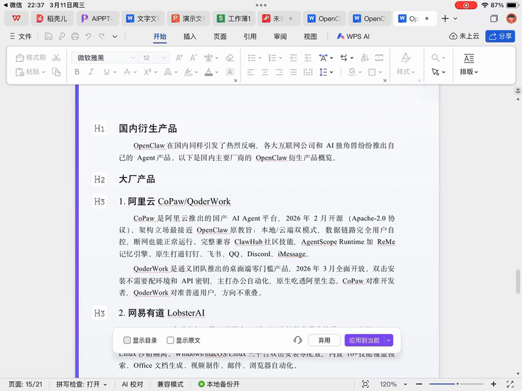The image size is (522, 391).
Task: Open the 工作簿1 document tab
Action: [234, 19]
